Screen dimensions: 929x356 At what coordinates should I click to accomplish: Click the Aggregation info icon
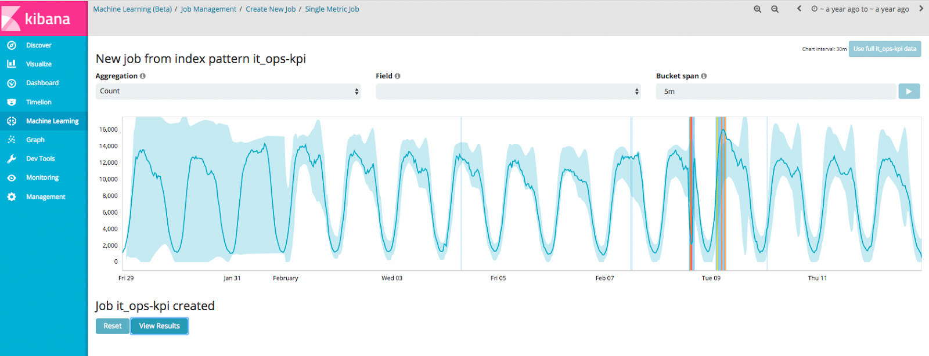(143, 76)
